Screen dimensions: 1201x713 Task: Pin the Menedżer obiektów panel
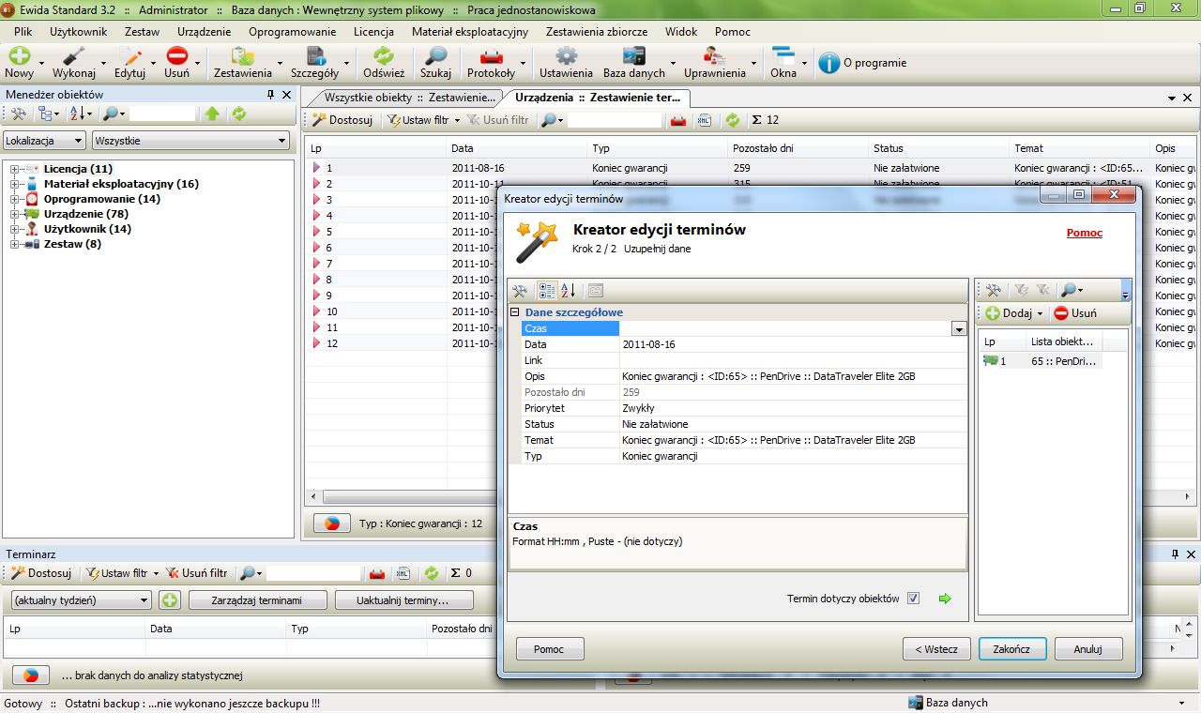click(x=271, y=94)
